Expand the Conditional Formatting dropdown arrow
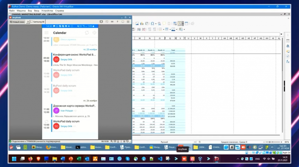Viewport: 299px width, 167px height. (184, 29)
